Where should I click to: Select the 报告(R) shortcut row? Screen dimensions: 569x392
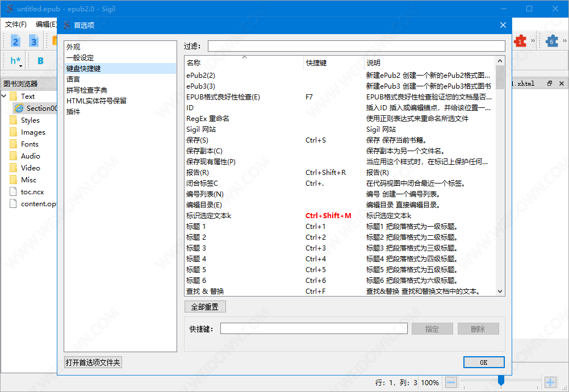[x=340, y=173]
